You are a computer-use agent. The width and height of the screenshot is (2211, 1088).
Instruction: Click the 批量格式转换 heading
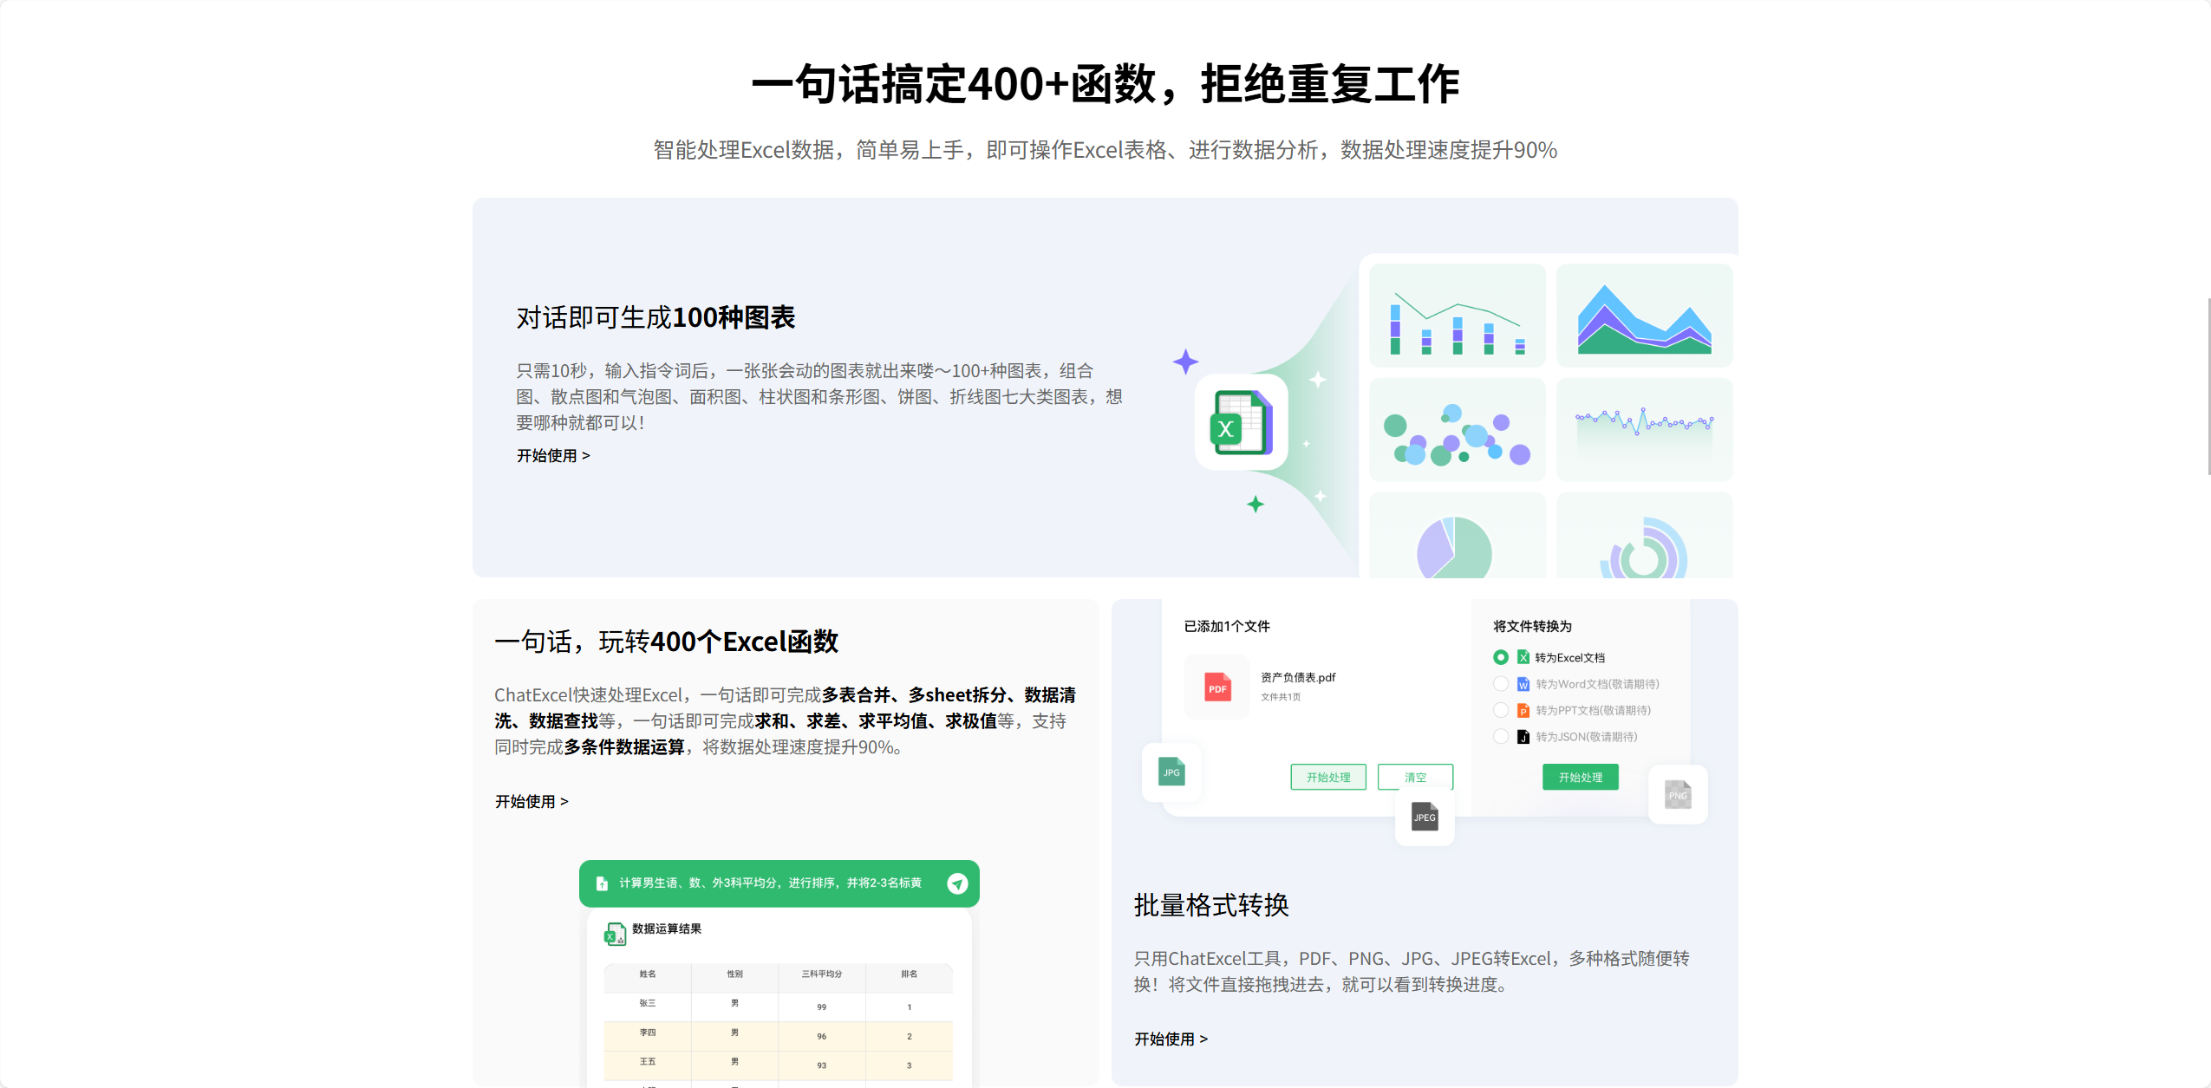[x=1211, y=905]
